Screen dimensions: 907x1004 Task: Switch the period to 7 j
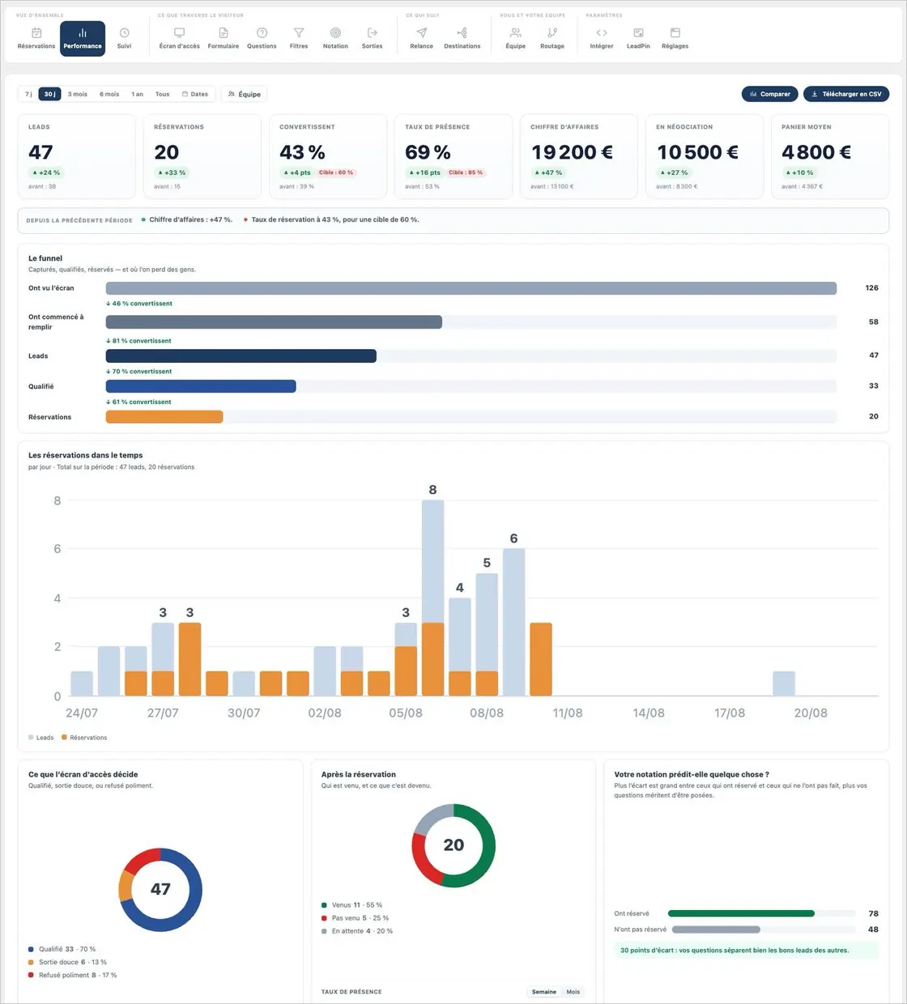29,94
